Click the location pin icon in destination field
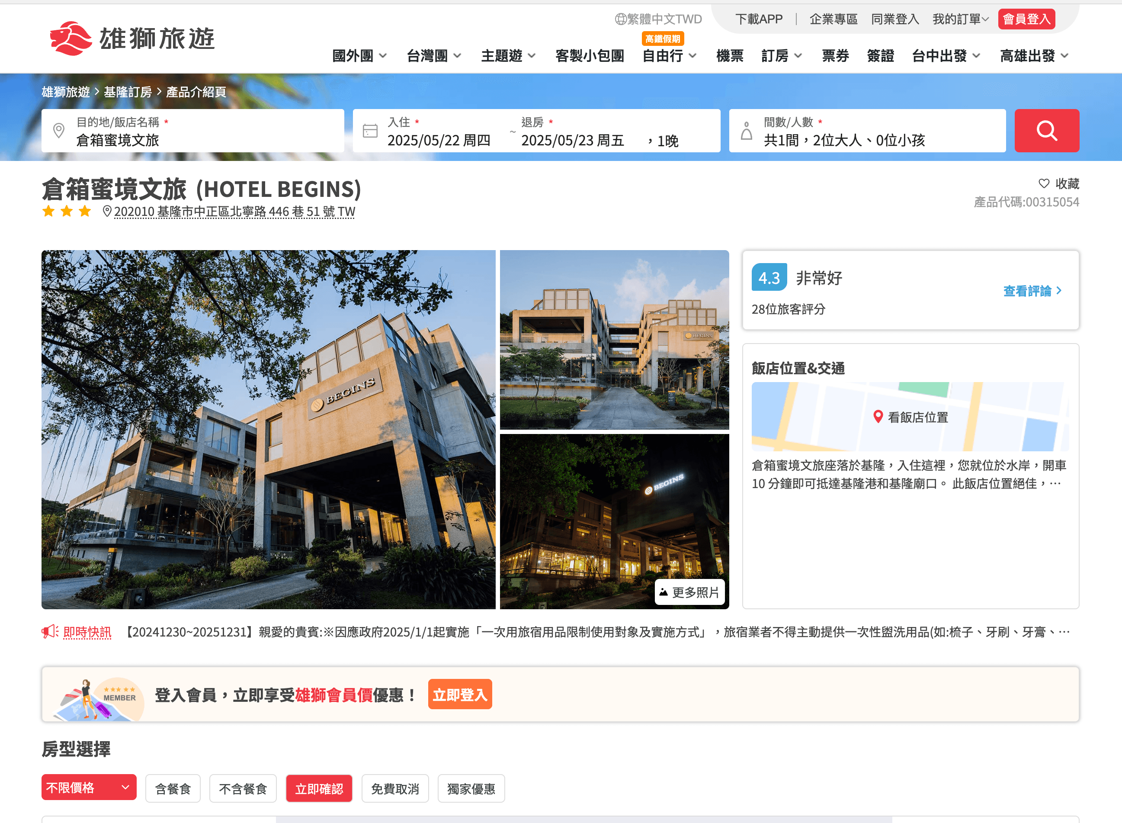The image size is (1122, 823). pos(59,131)
